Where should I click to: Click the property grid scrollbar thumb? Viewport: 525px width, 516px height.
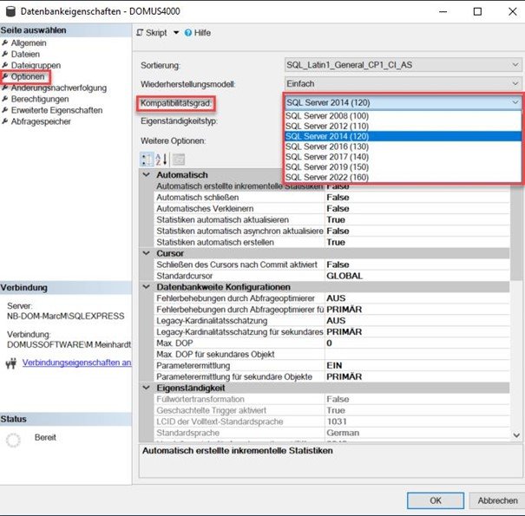tap(516, 232)
